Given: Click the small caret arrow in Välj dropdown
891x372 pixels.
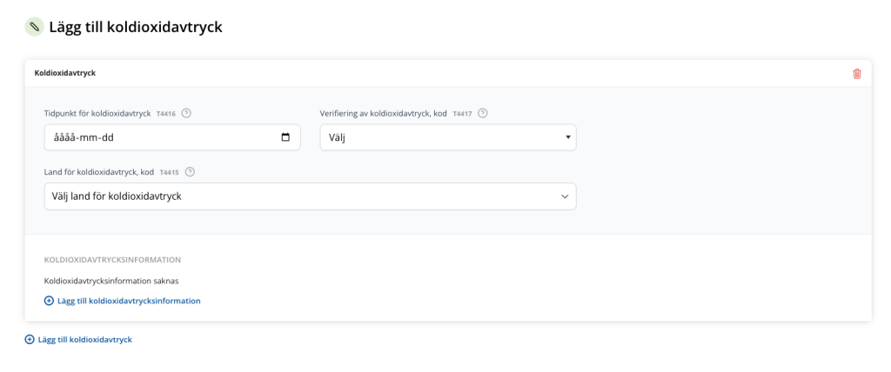Looking at the screenshot, I should [x=567, y=137].
